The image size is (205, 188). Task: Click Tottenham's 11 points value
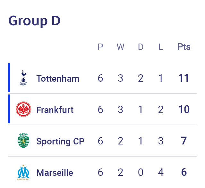pos(184,78)
